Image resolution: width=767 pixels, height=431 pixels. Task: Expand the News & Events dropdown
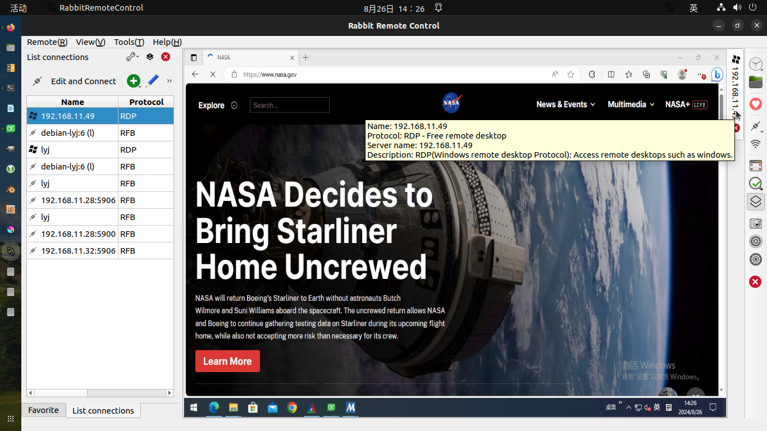click(565, 104)
